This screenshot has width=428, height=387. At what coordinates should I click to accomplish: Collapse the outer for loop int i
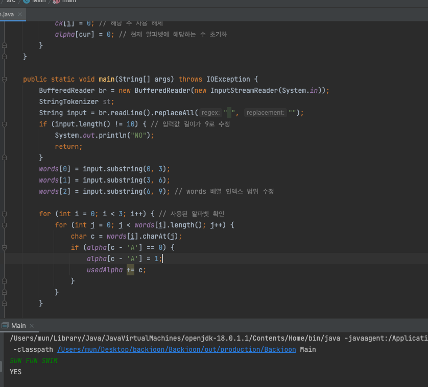point(5,214)
